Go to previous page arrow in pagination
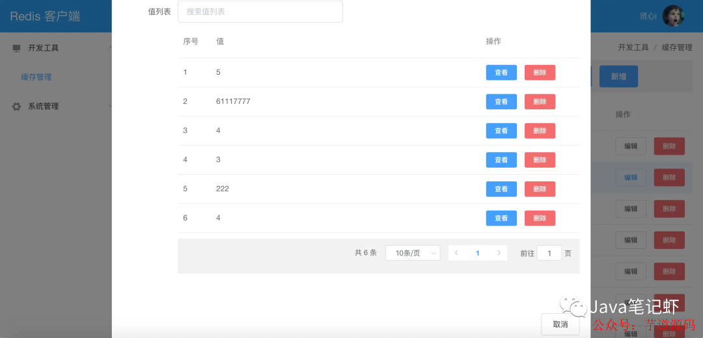The height and width of the screenshot is (338, 703). [x=456, y=253]
